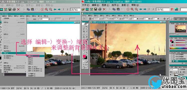Click 背景 副本 layer thumbnail in layers panel

point(176,75)
